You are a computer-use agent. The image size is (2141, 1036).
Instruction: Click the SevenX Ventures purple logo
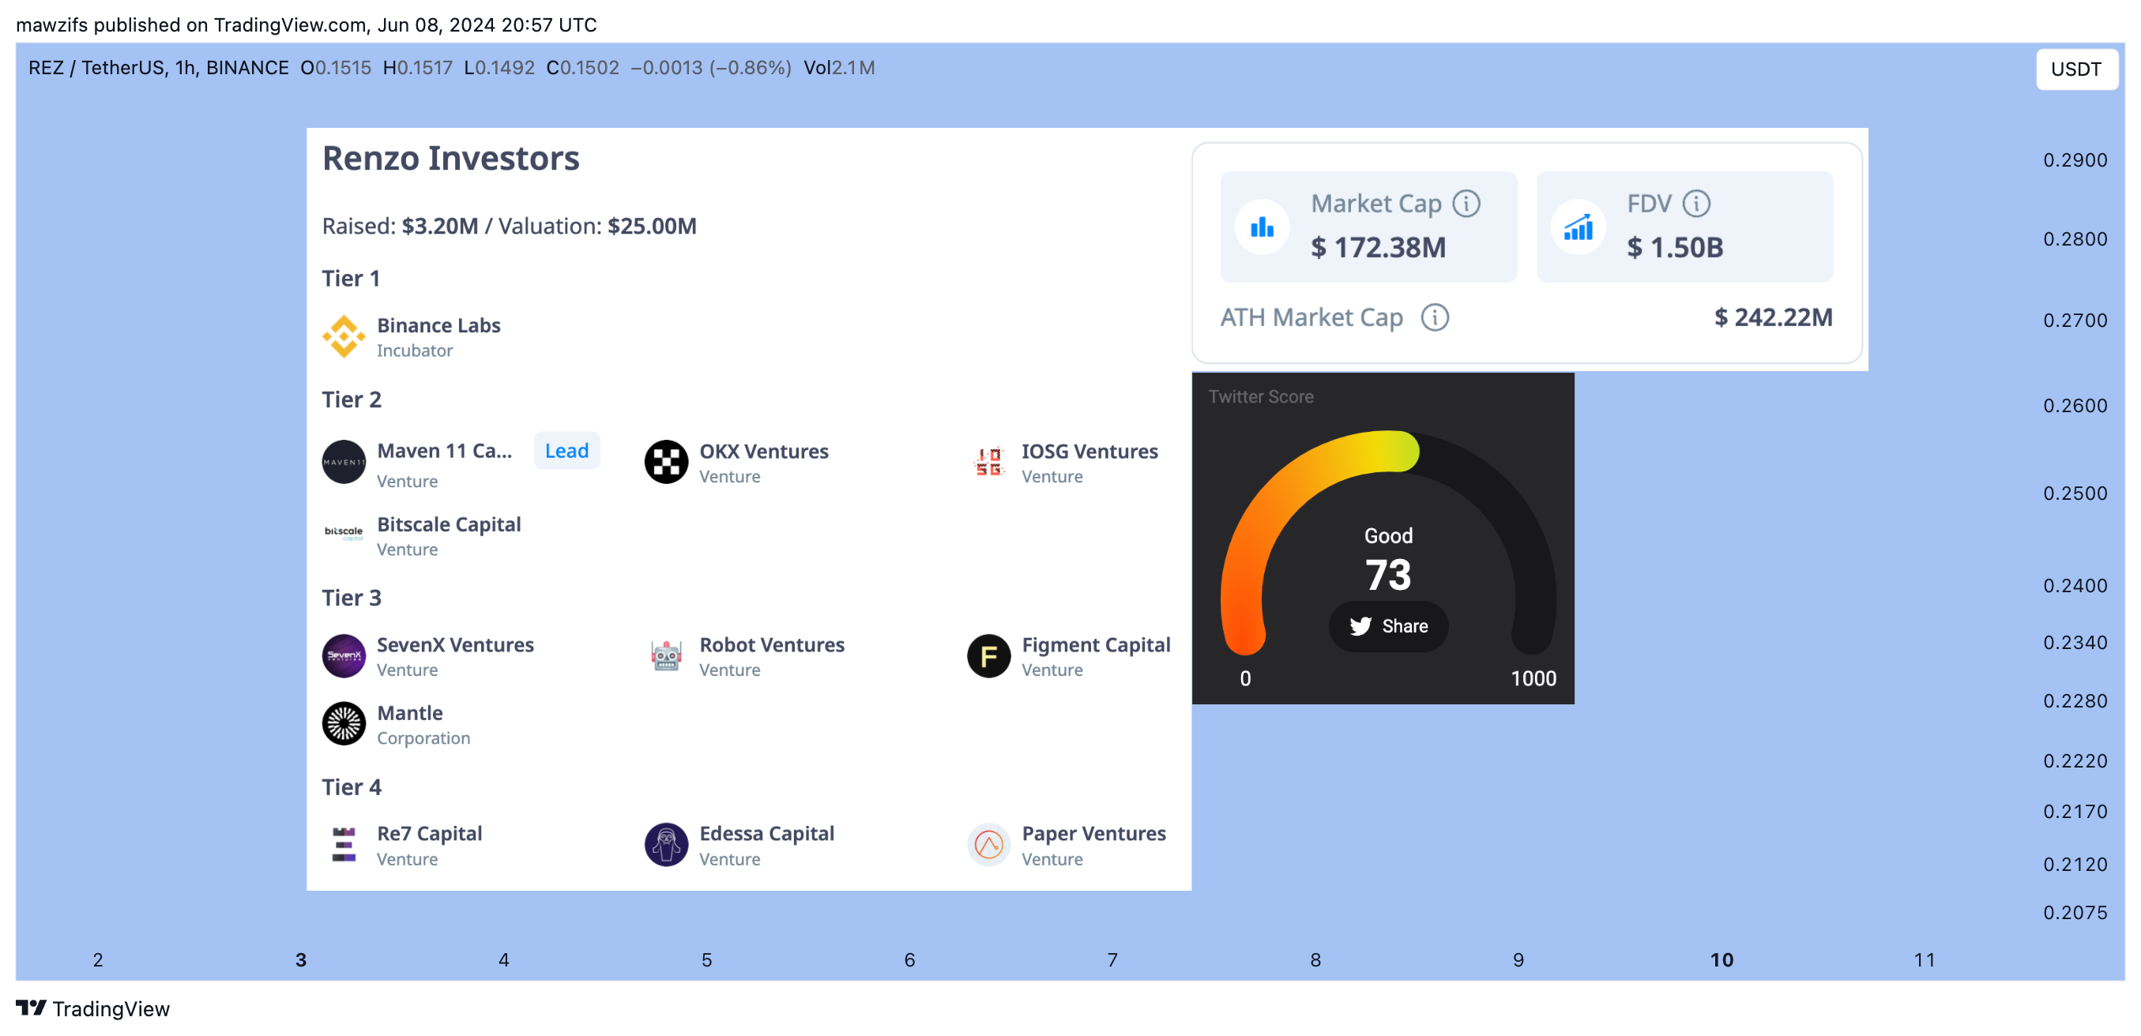pos(343,656)
